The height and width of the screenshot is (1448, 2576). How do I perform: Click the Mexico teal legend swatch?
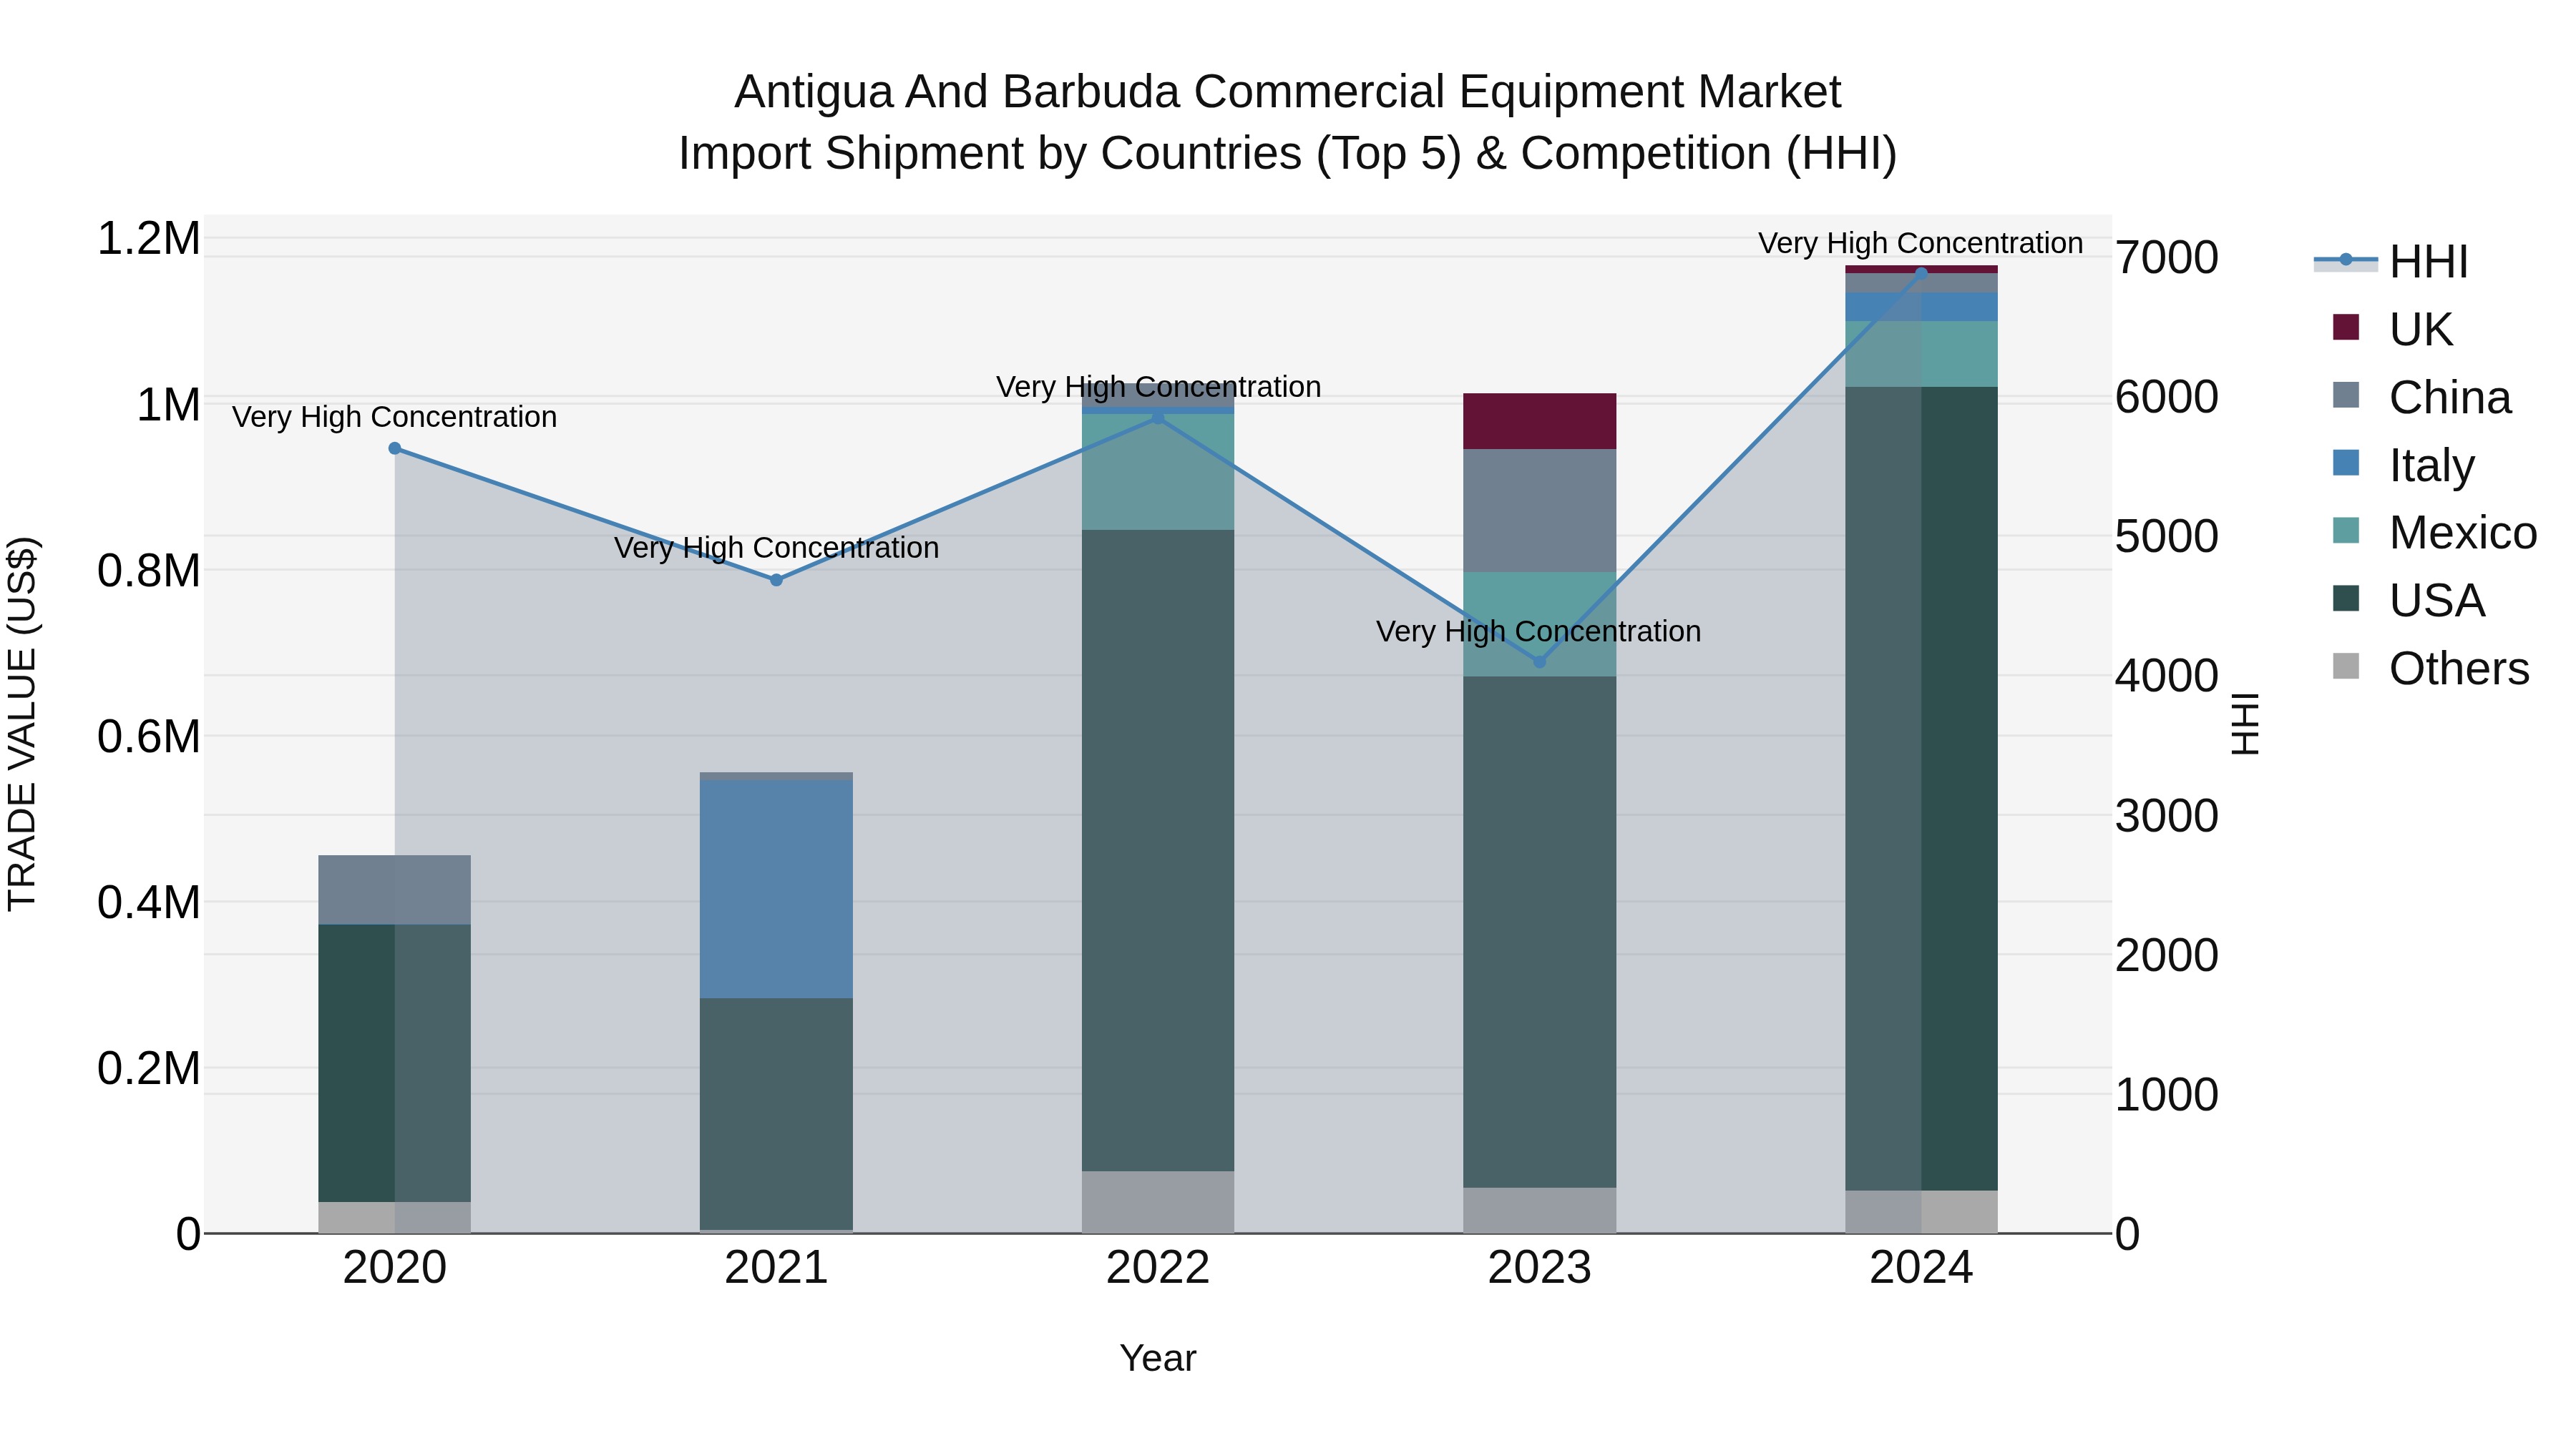[x=2345, y=531]
